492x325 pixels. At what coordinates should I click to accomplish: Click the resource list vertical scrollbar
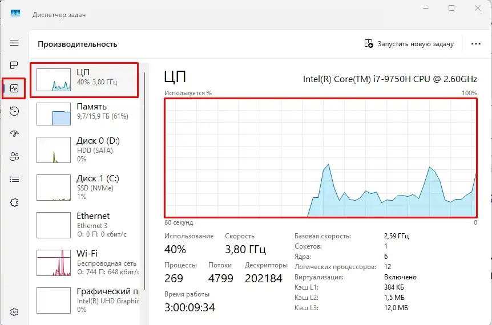coord(144,181)
